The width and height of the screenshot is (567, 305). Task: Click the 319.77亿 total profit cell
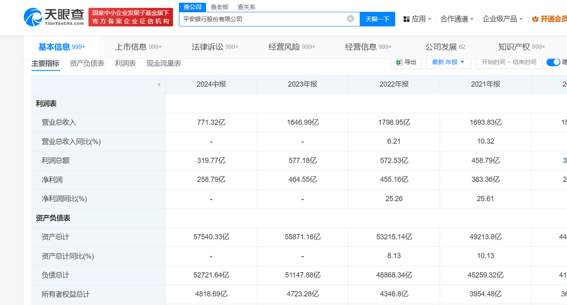click(211, 160)
